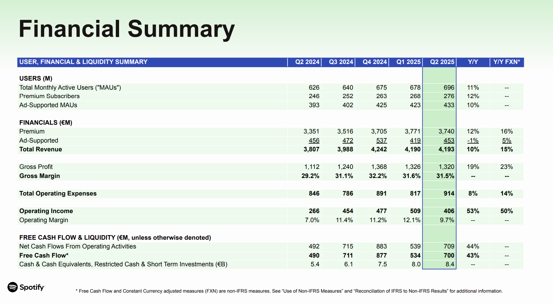Select the Total Revenue 4,193 value
Viewport: 553px width, 304px height.
(446, 149)
